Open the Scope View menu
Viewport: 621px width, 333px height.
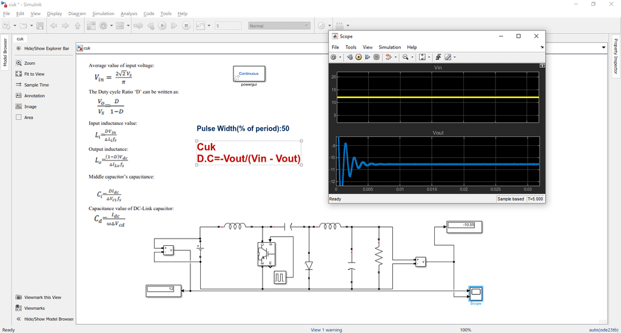pyautogui.click(x=368, y=47)
